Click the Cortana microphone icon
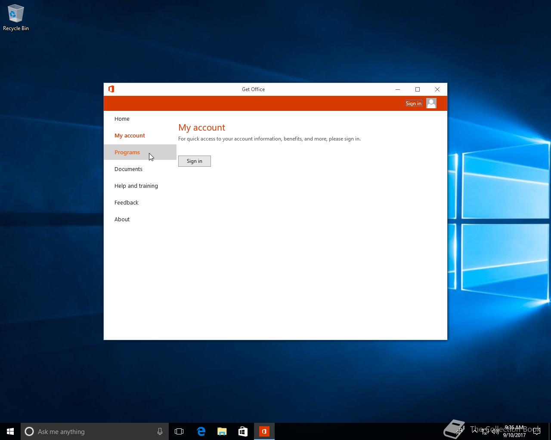 [160, 431]
